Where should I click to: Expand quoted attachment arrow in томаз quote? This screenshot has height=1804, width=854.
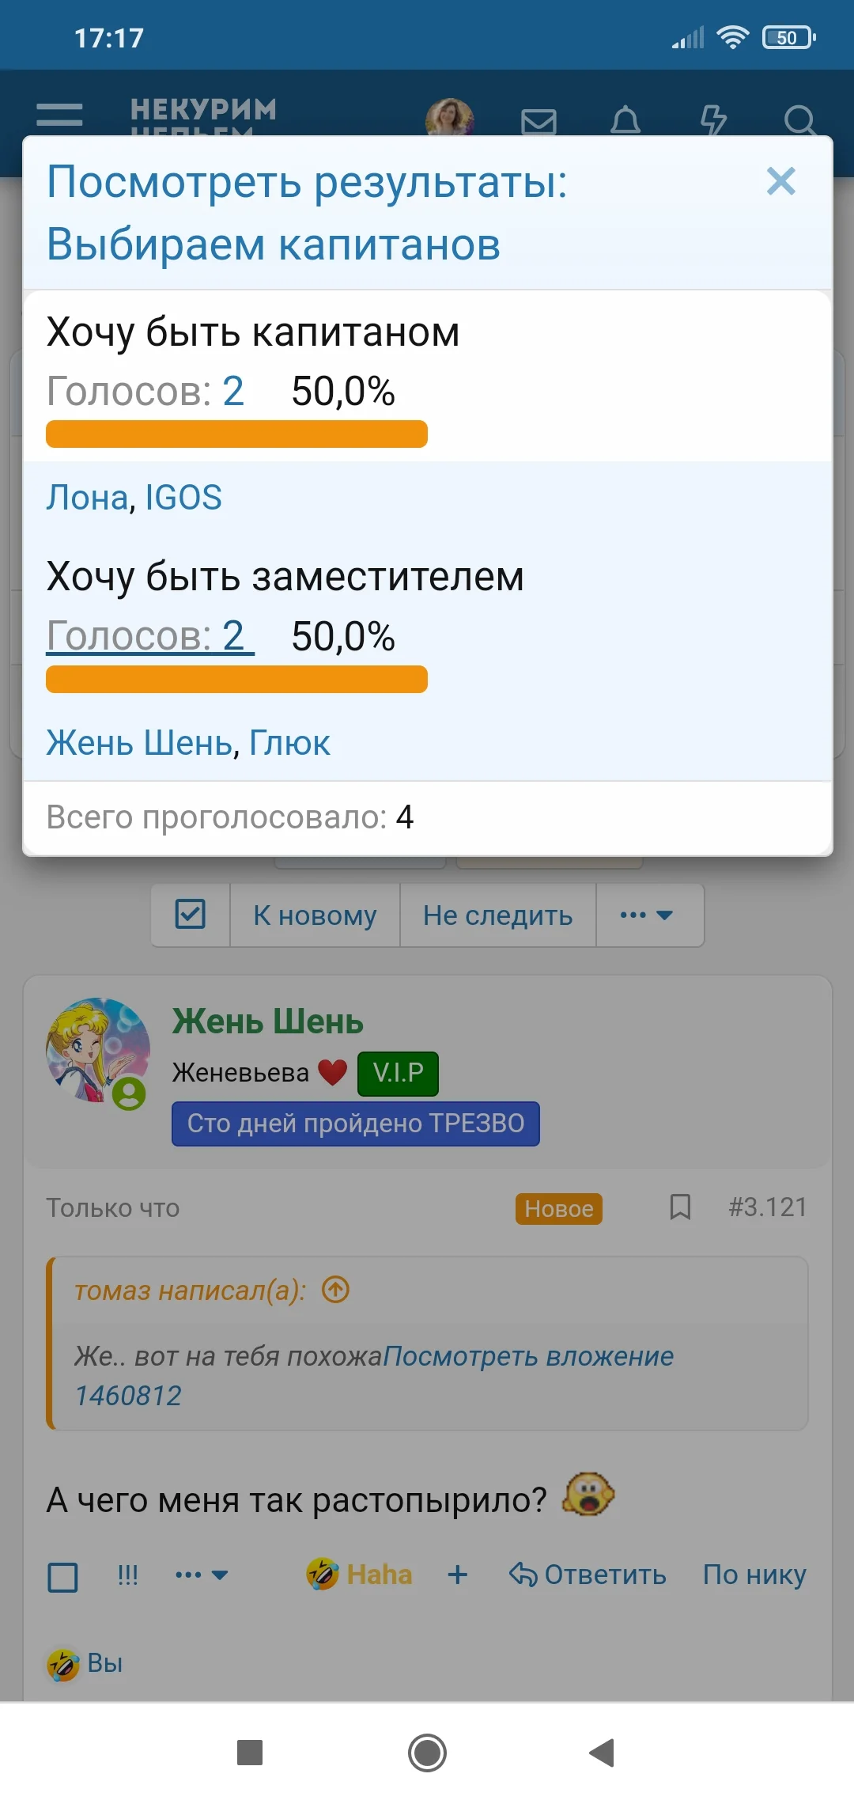point(334,1288)
